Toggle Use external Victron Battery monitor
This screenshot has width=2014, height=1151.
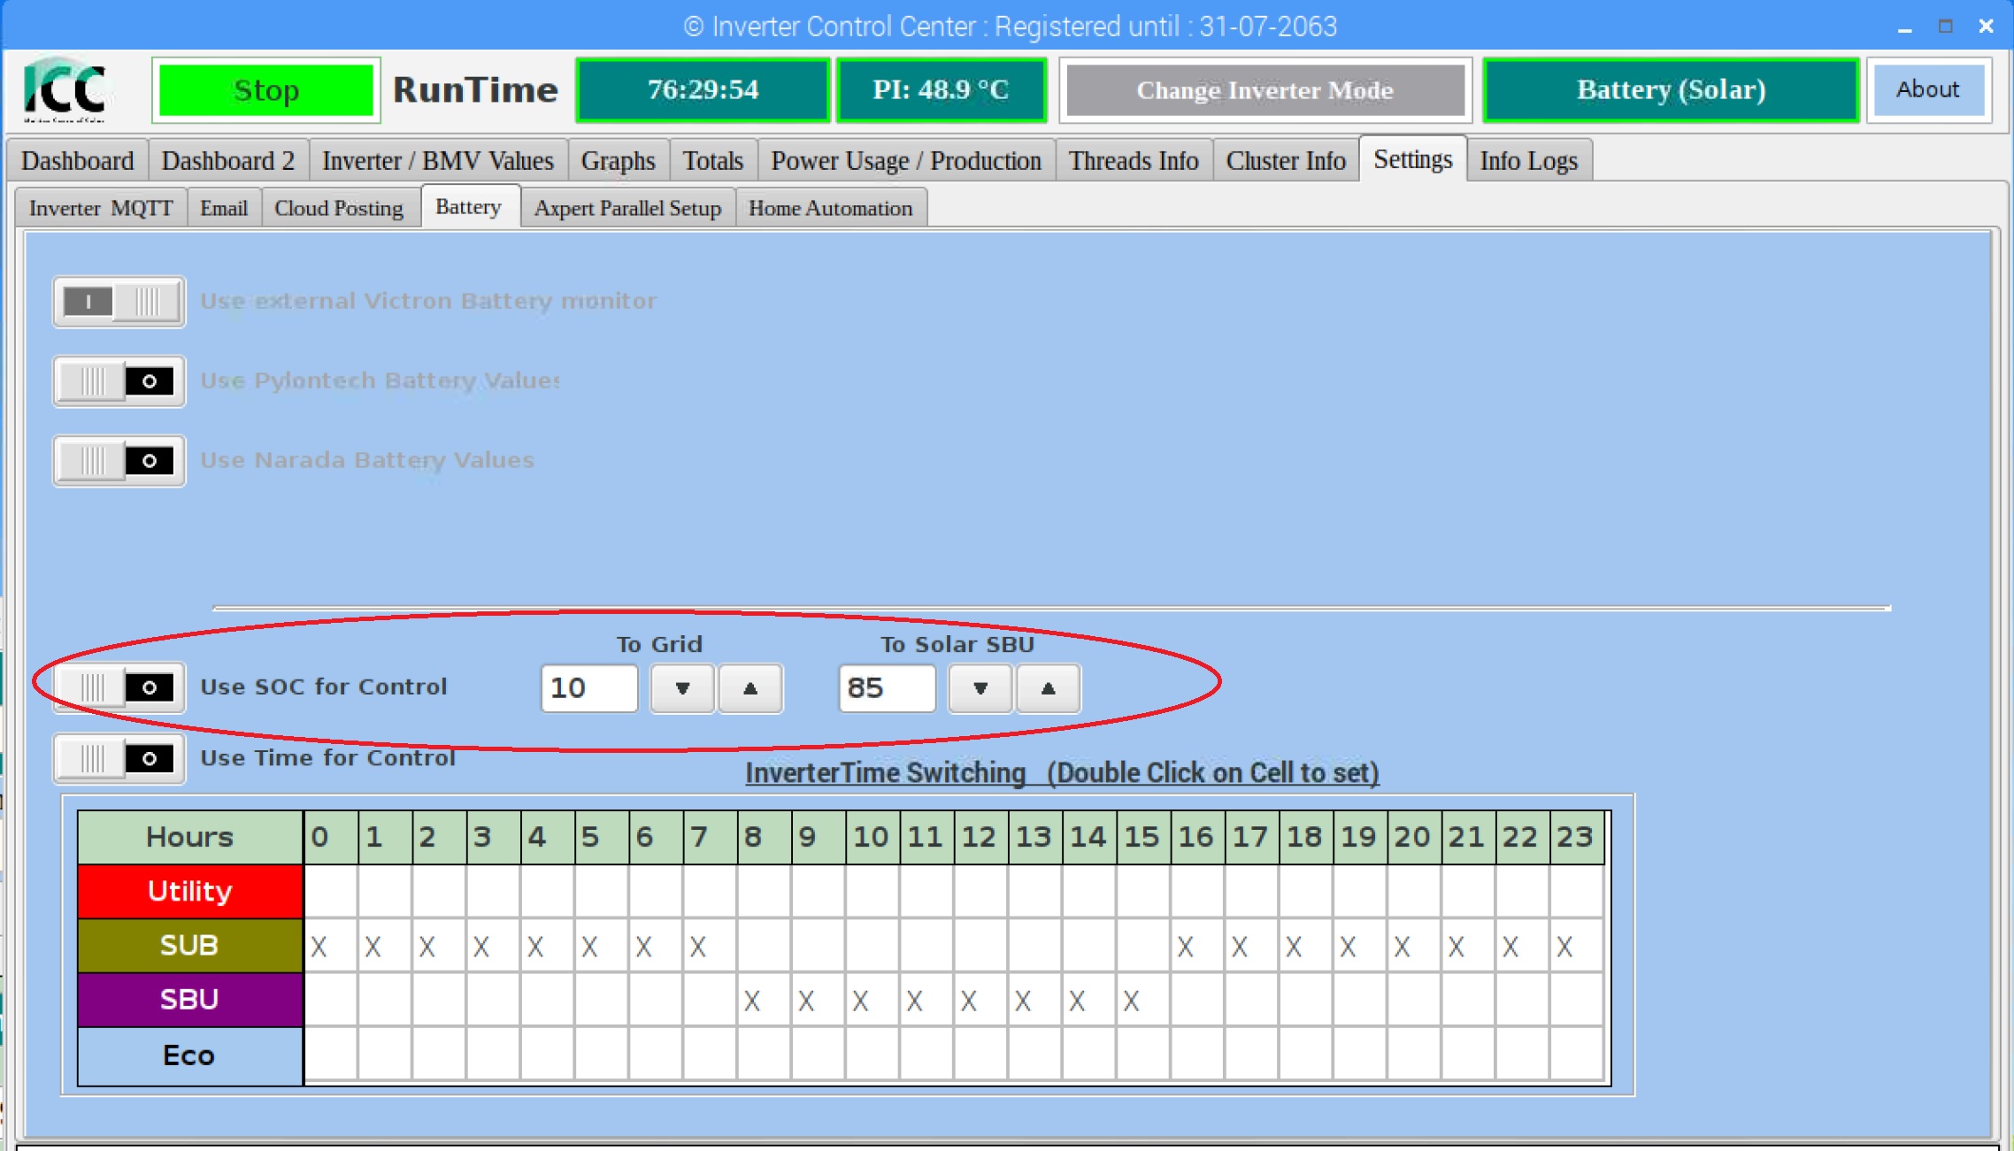(x=119, y=302)
